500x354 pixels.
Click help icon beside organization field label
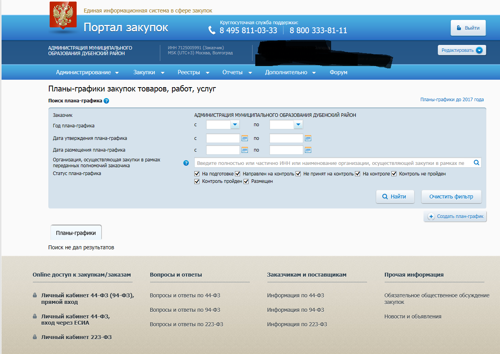coord(186,163)
